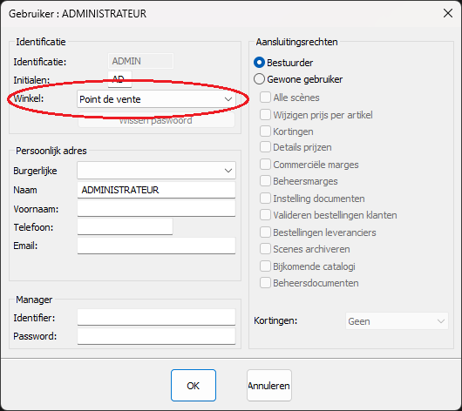The width and height of the screenshot is (462, 411).
Task: Click the Manager Password field
Action: [x=156, y=336]
